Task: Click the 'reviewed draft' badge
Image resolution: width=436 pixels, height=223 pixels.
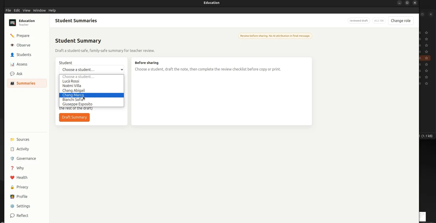Action: 359,21
